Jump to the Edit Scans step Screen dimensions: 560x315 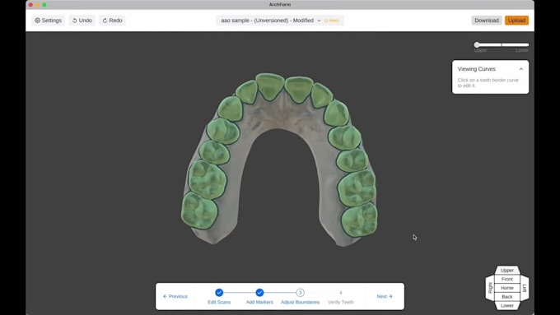click(219, 297)
